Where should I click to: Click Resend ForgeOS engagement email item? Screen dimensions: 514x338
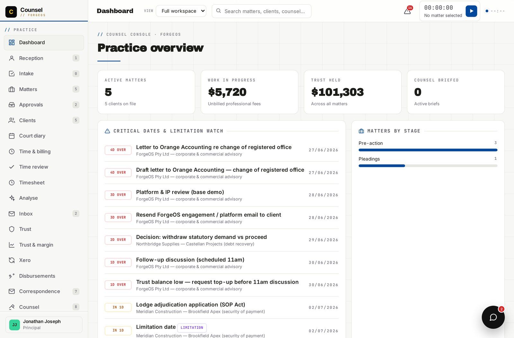pos(221,218)
